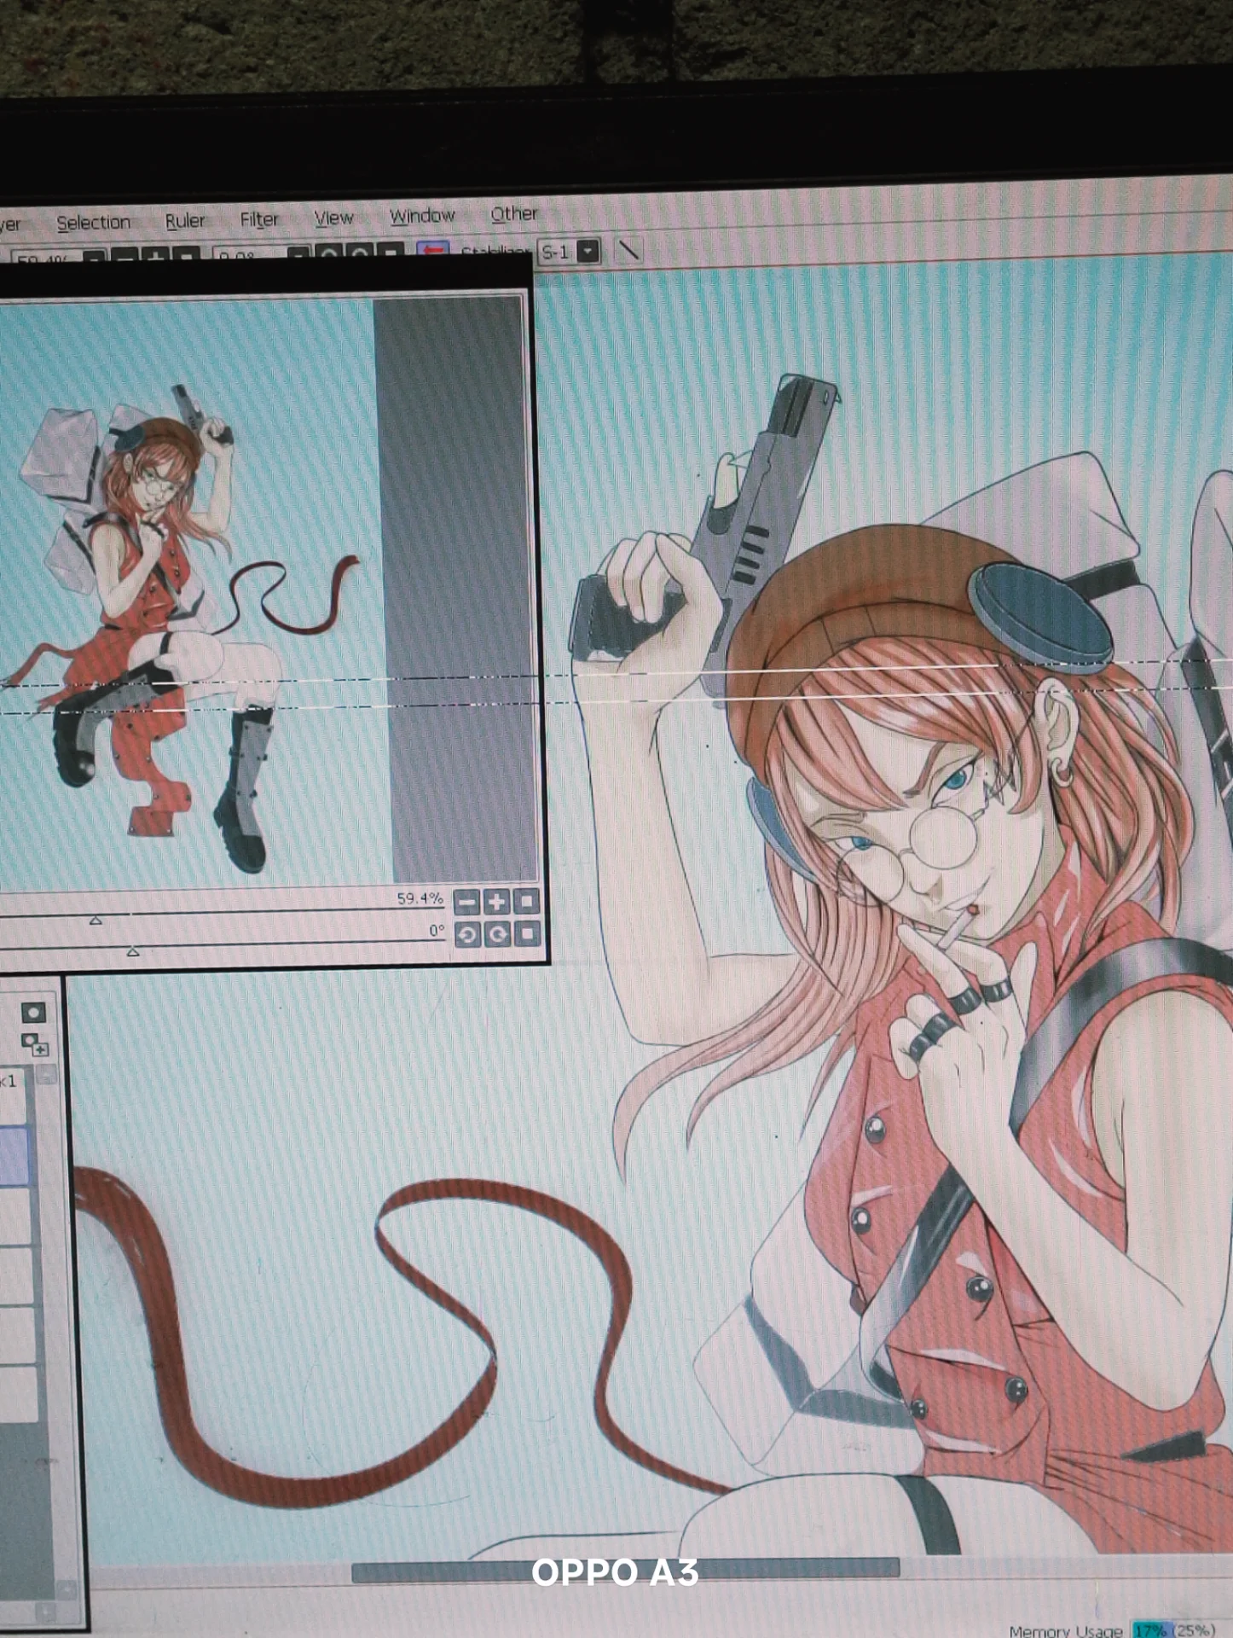This screenshot has width=1233, height=1638.
Task: Open the Other menu
Action: click(x=513, y=214)
